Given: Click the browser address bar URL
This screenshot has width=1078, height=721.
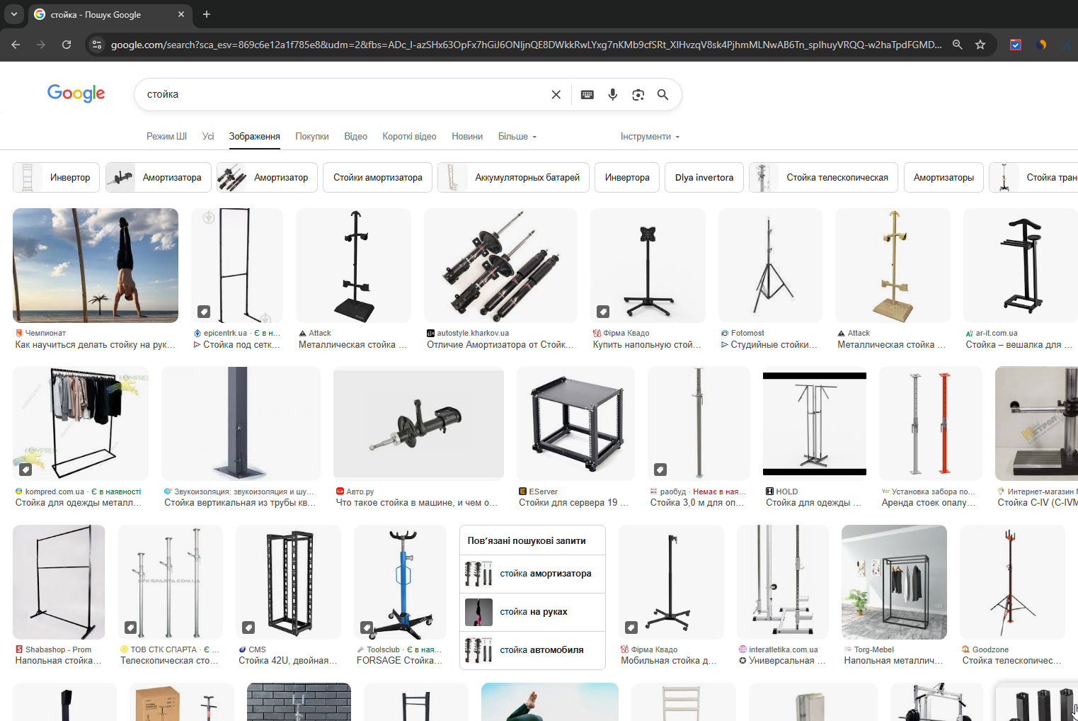Looking at the screenshot, I should 526,45.
